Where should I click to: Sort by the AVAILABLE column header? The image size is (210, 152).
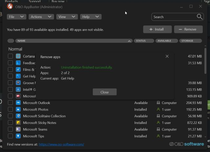pos(167,41)
